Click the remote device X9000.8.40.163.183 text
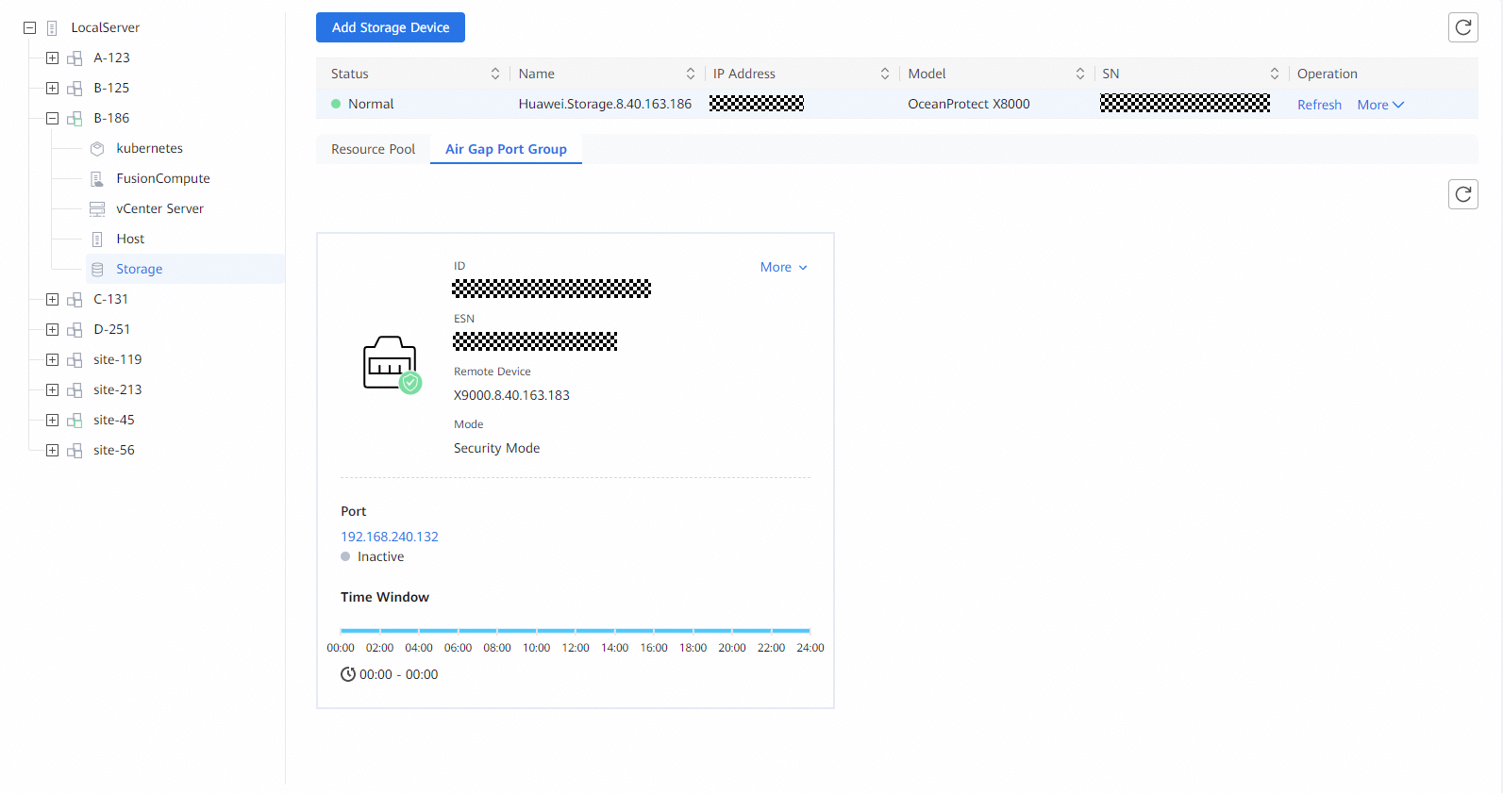 511,395
